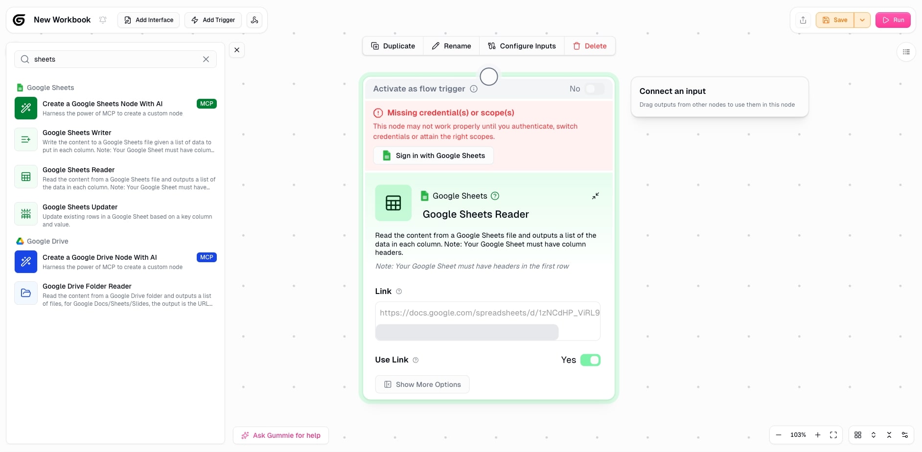Click the share/export icon near Save
The image size is (922, 452).
(x=803, y=20)
